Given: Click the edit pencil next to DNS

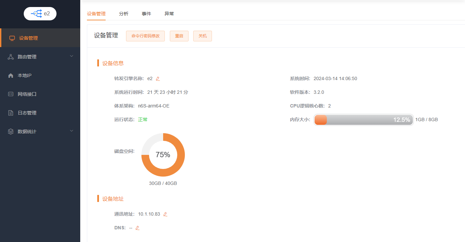Looking at the screenshot, I should 137,228.
